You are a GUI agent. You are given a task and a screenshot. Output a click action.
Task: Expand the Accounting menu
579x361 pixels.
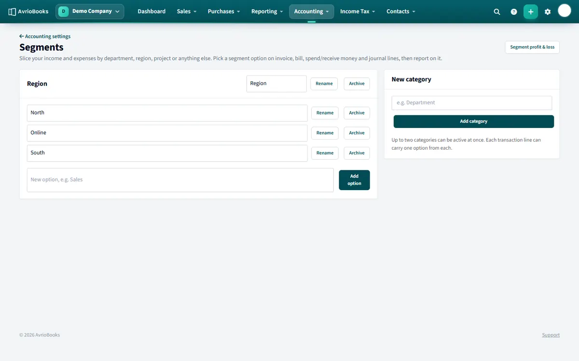point(311,12)
